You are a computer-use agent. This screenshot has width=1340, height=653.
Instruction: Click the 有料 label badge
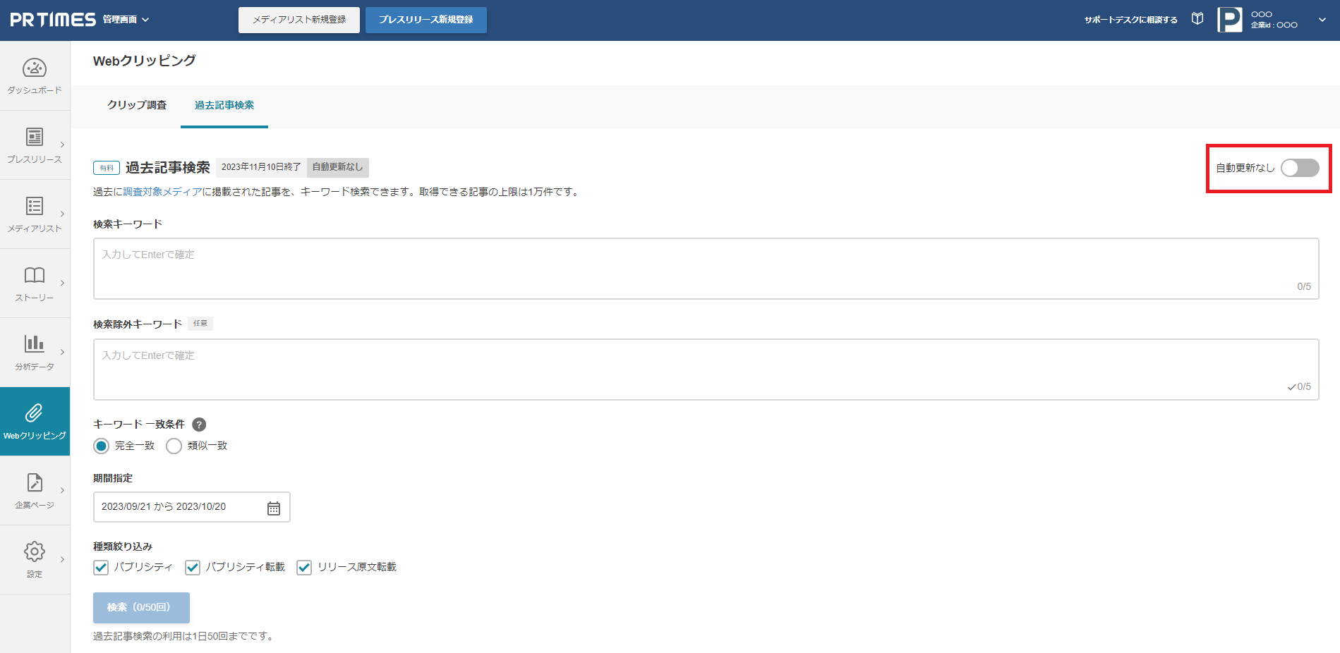107,168
